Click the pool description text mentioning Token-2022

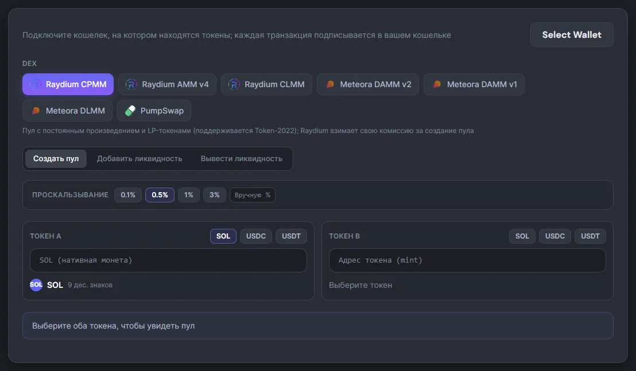tap(248, 131)
